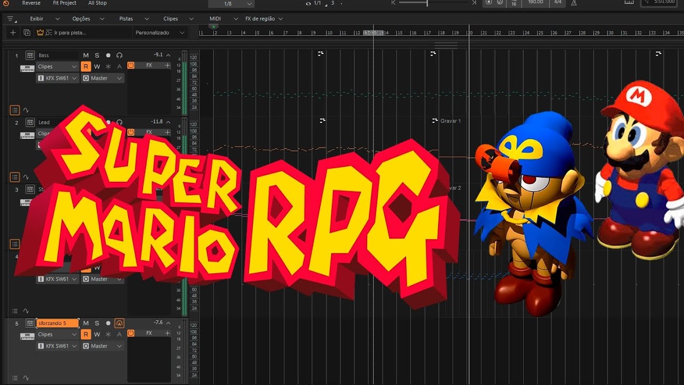Mute the sforzando 5 track
Screen dimensions: 684x385
(85, 323)
